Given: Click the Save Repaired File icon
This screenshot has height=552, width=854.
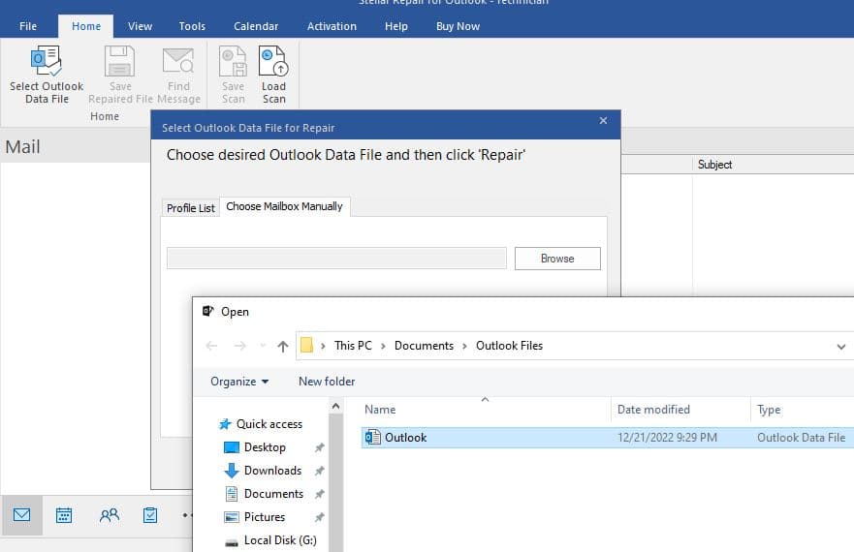Looking at the screenshot, I should tap(120, 61).
